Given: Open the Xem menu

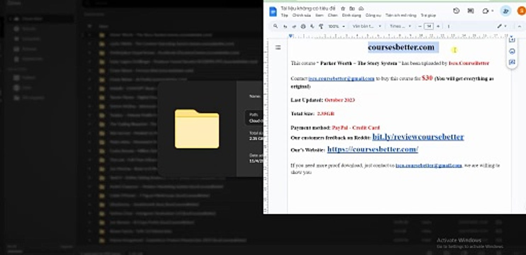Looking at the screenshot, I should pos(319,16).
